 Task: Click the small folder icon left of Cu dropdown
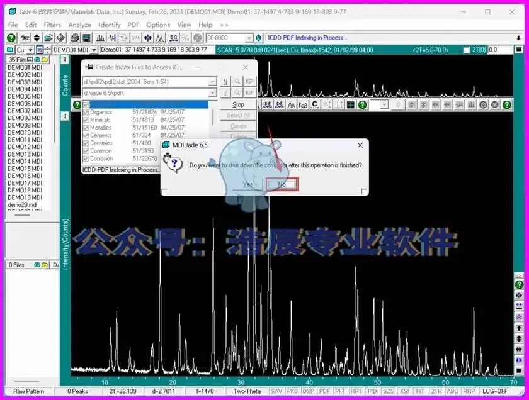[10, 50]
